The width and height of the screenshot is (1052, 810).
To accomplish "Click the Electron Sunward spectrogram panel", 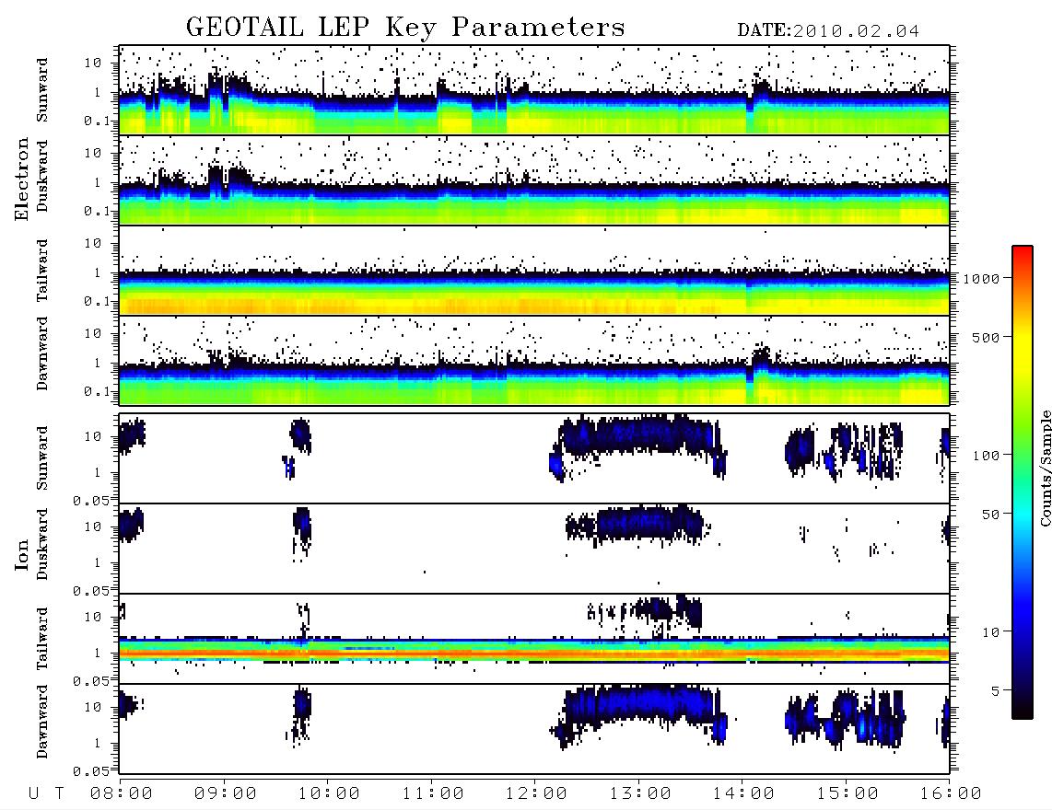I will pos(534,90).
